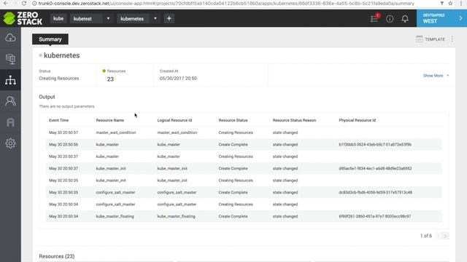
Task: Click the plus button in top bar
Action: (x=169, y=18)
